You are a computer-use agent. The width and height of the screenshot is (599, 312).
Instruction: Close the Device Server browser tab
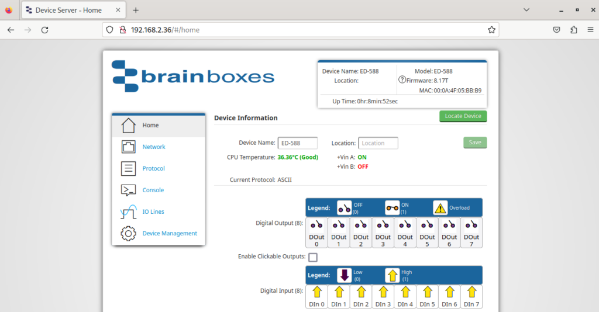[118, 10]
